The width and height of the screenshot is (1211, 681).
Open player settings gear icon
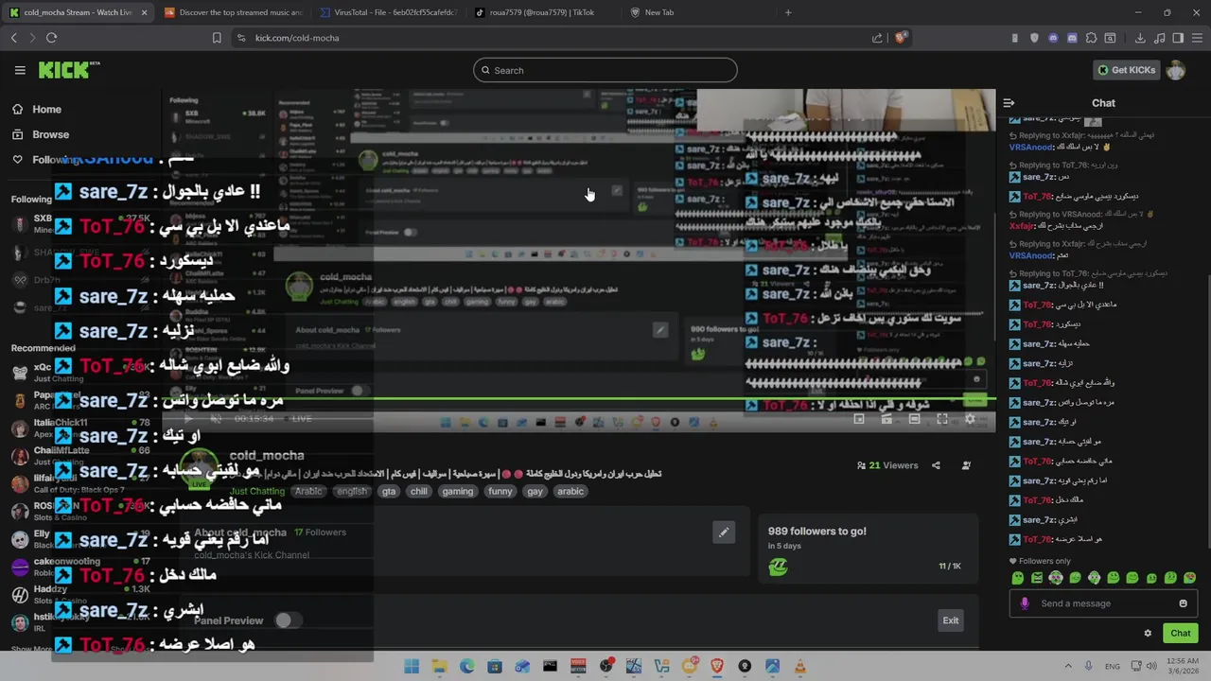click(970, 419)
